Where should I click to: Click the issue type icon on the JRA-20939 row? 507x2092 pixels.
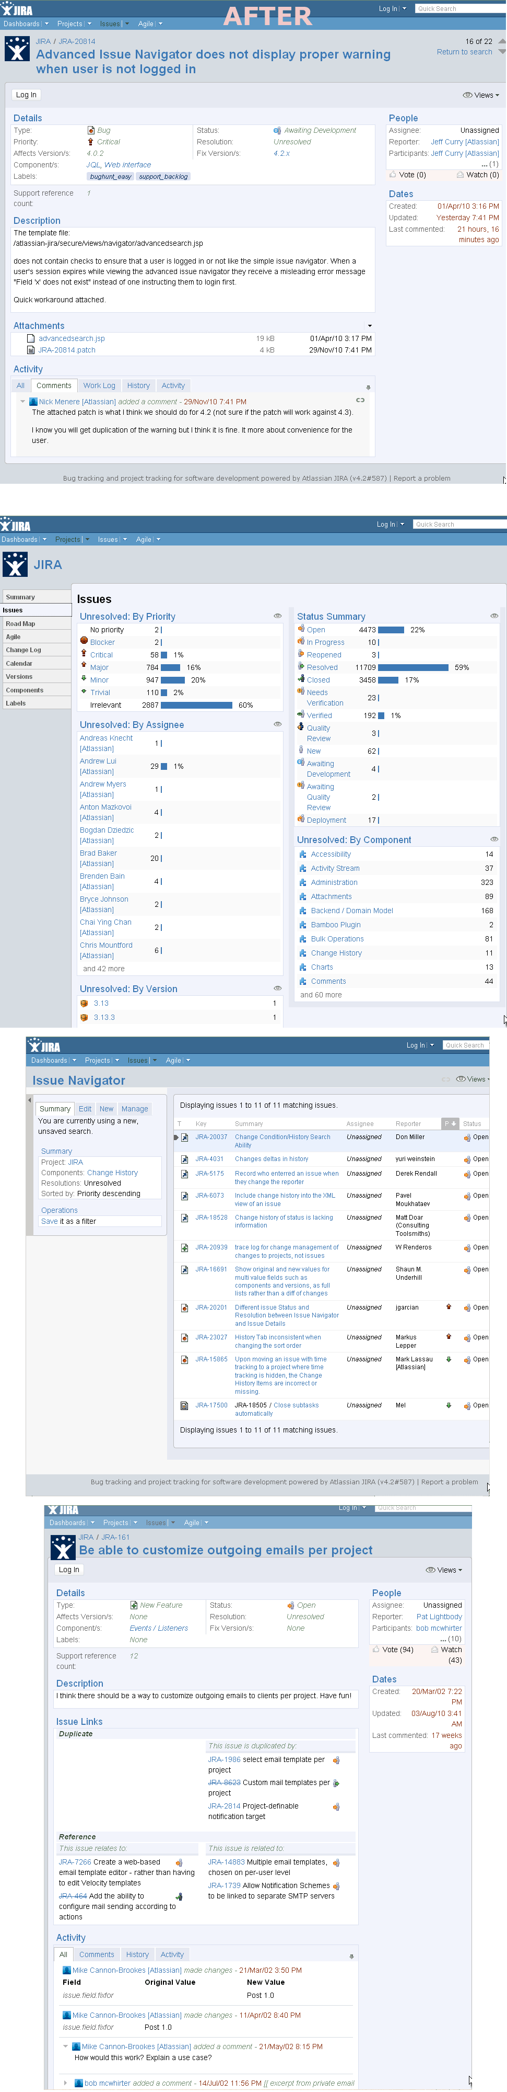click(x=185, y=1247)
